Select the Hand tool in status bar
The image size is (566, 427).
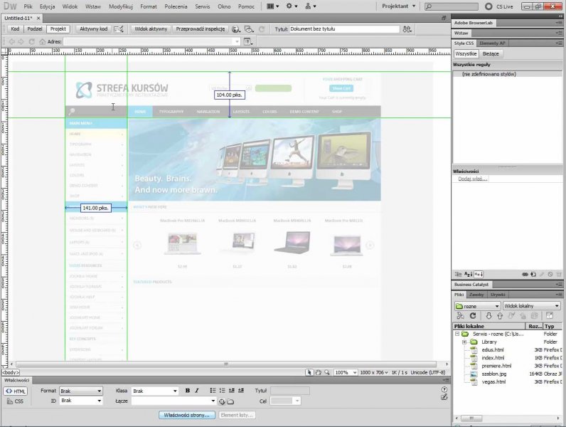pyautogui.click(x=319, y=372)
